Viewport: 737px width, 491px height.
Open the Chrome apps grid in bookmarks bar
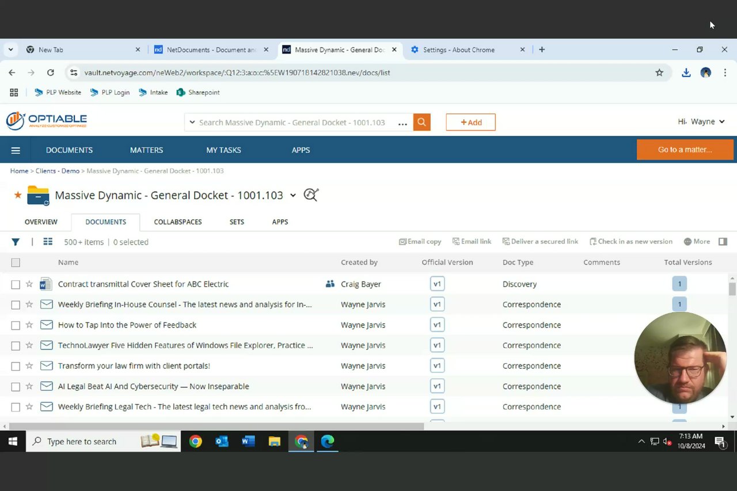[14, 92]
